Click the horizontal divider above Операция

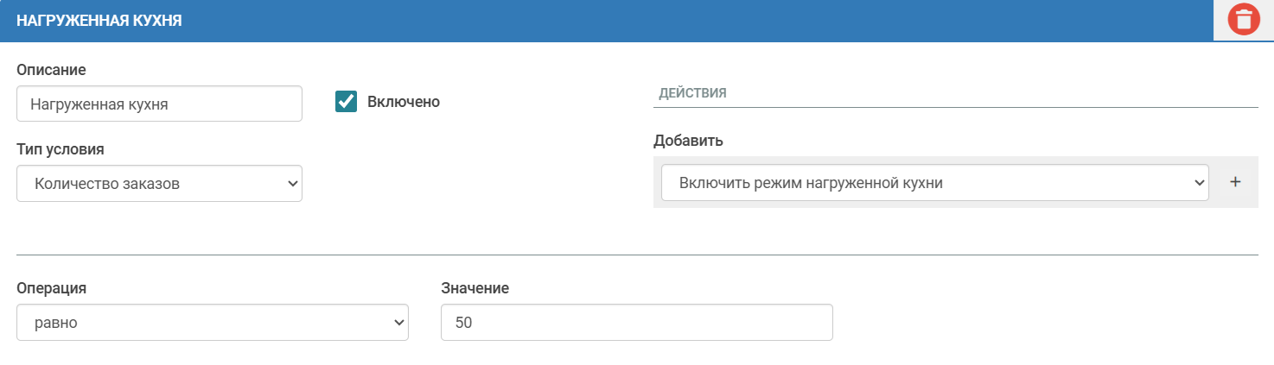coord(637,255)
